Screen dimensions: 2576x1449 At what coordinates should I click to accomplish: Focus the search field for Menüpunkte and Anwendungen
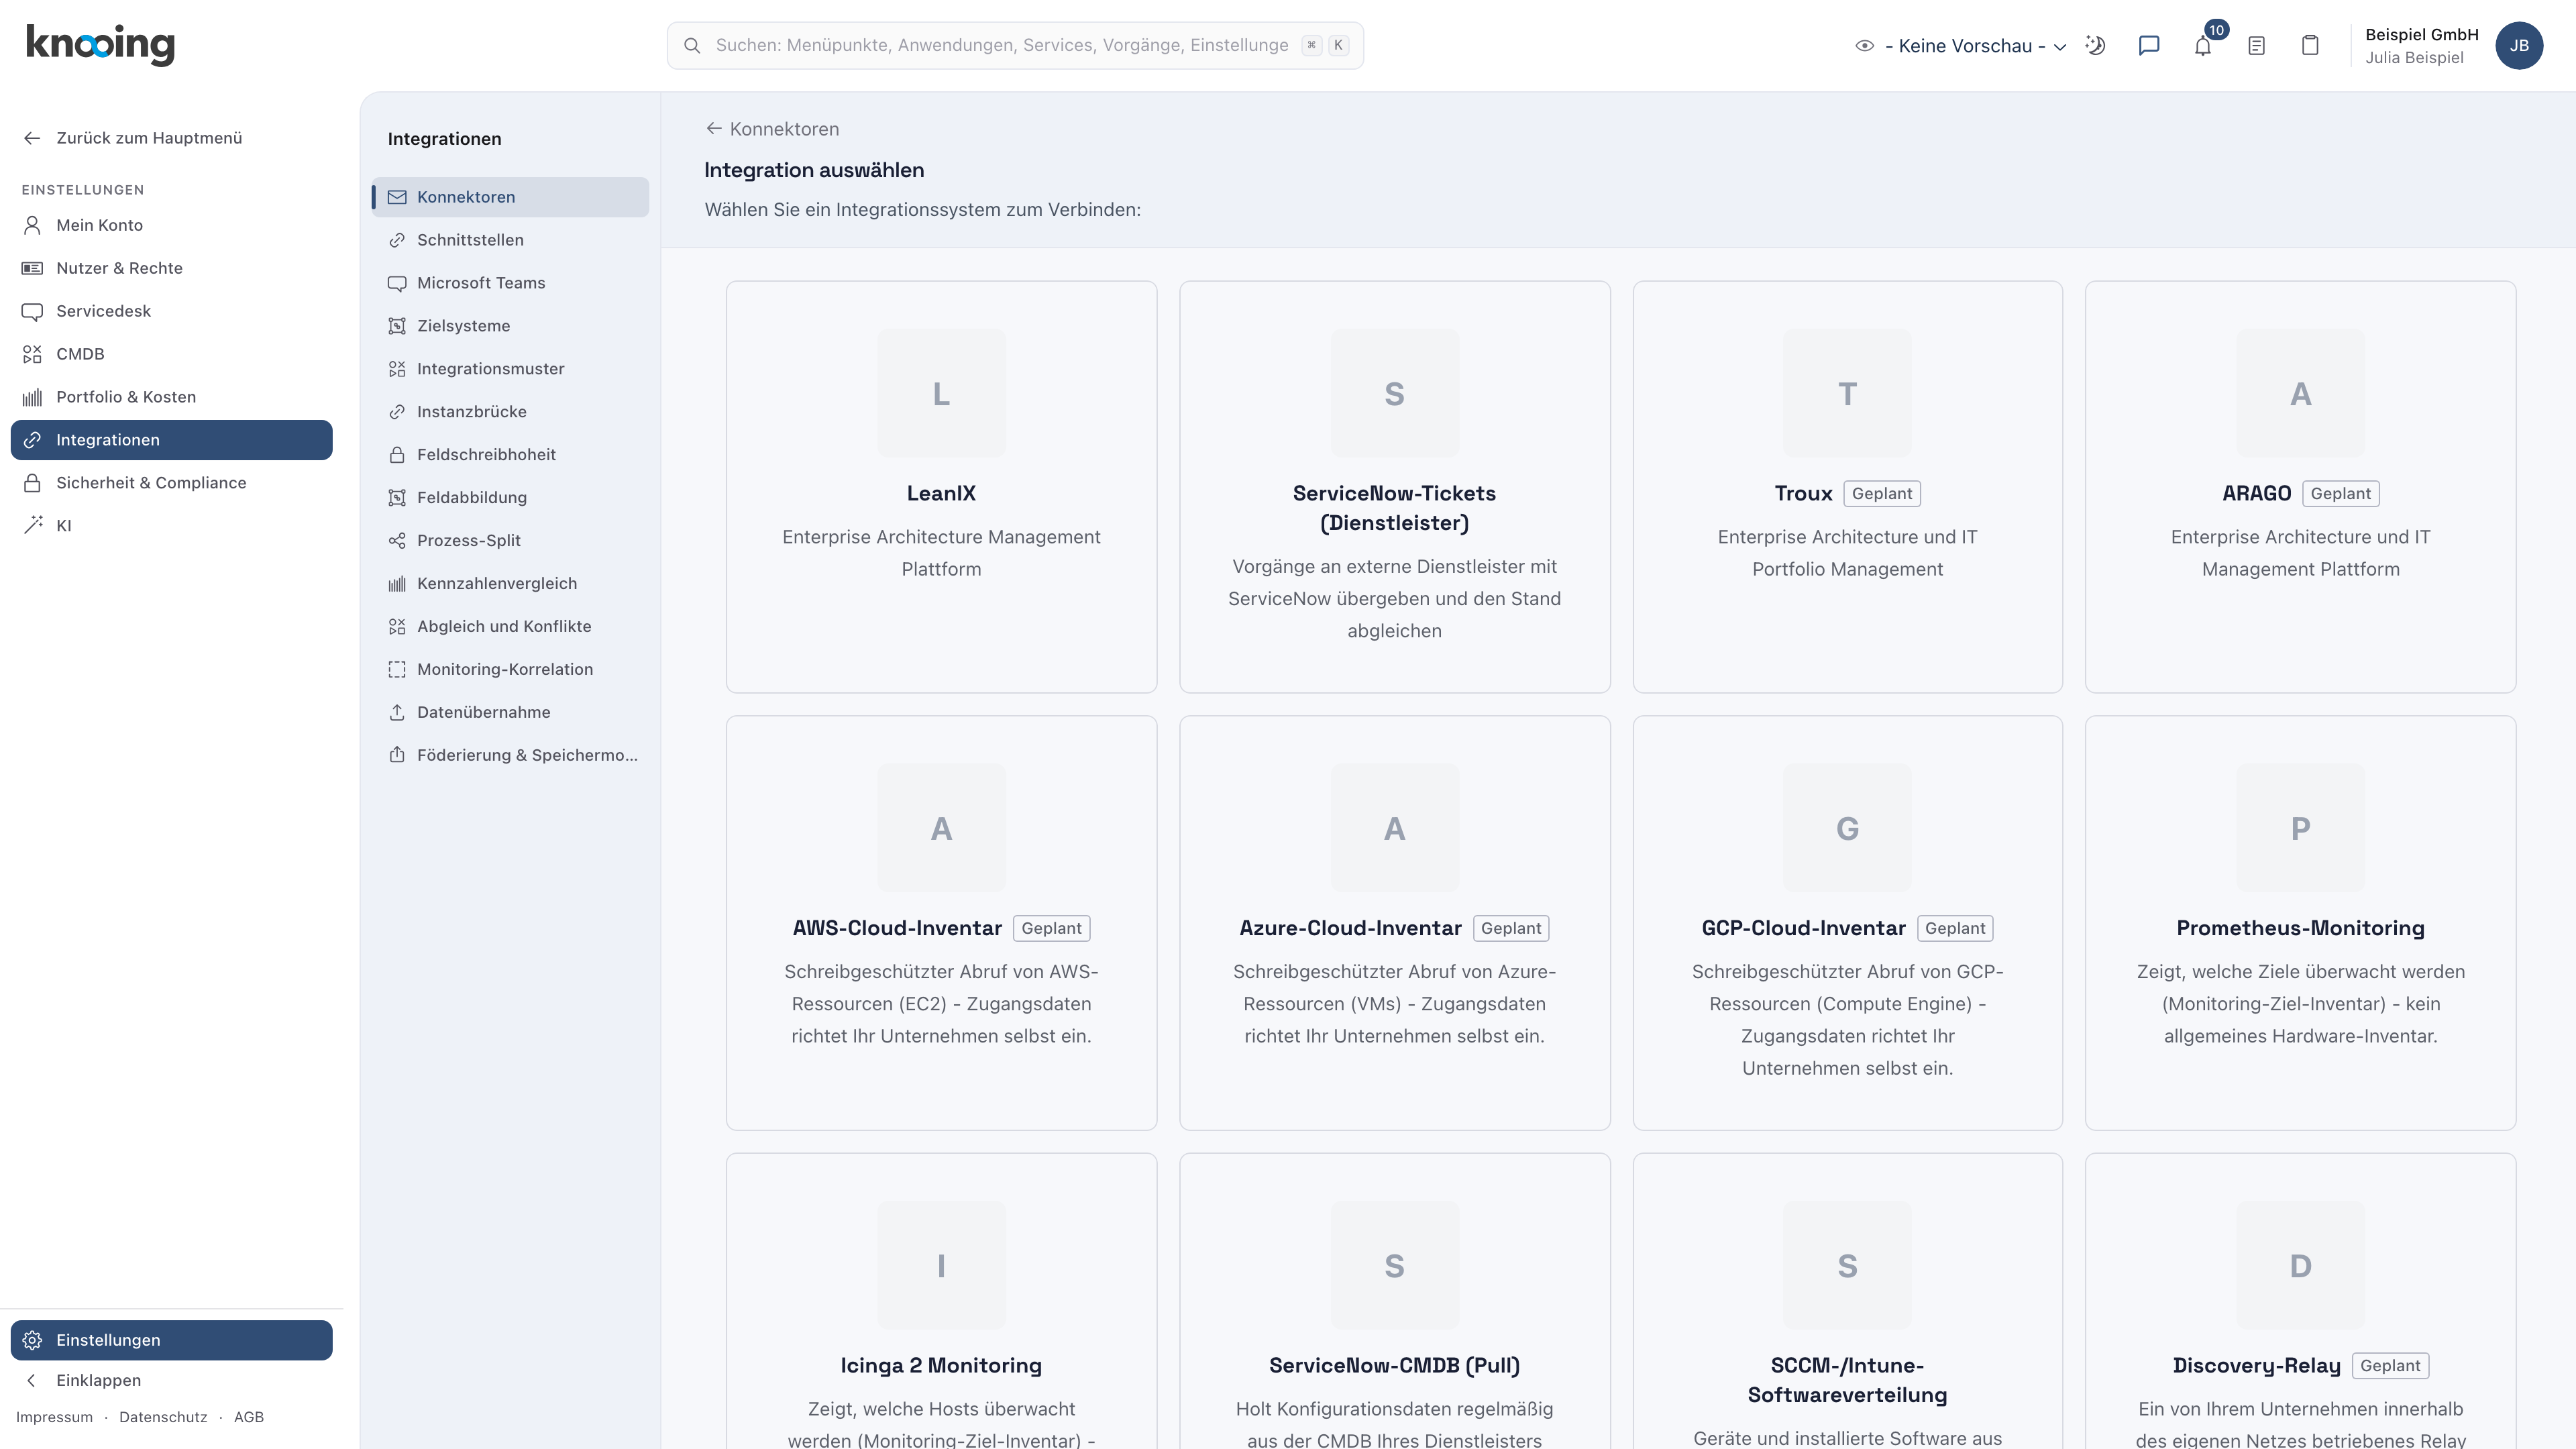tap(1015, 46)
